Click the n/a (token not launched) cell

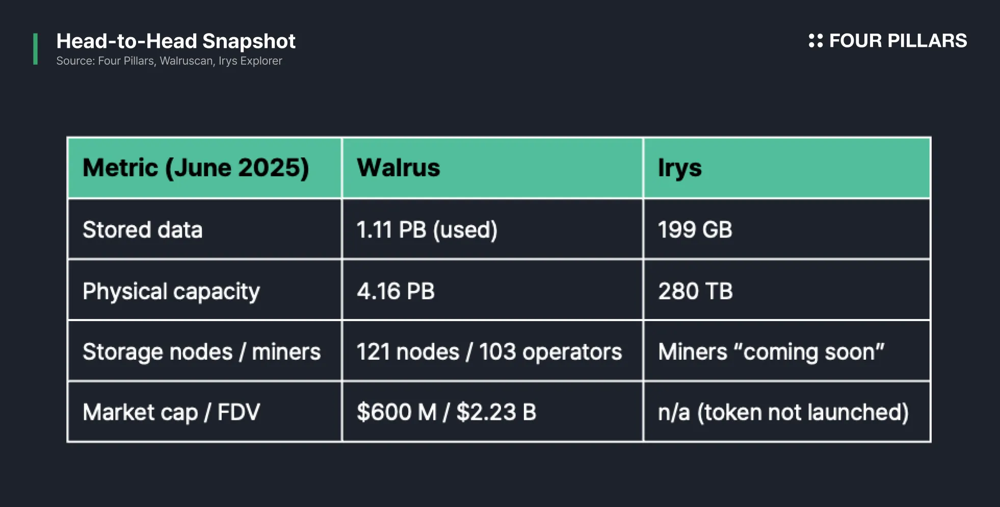[x=783, y=412]
